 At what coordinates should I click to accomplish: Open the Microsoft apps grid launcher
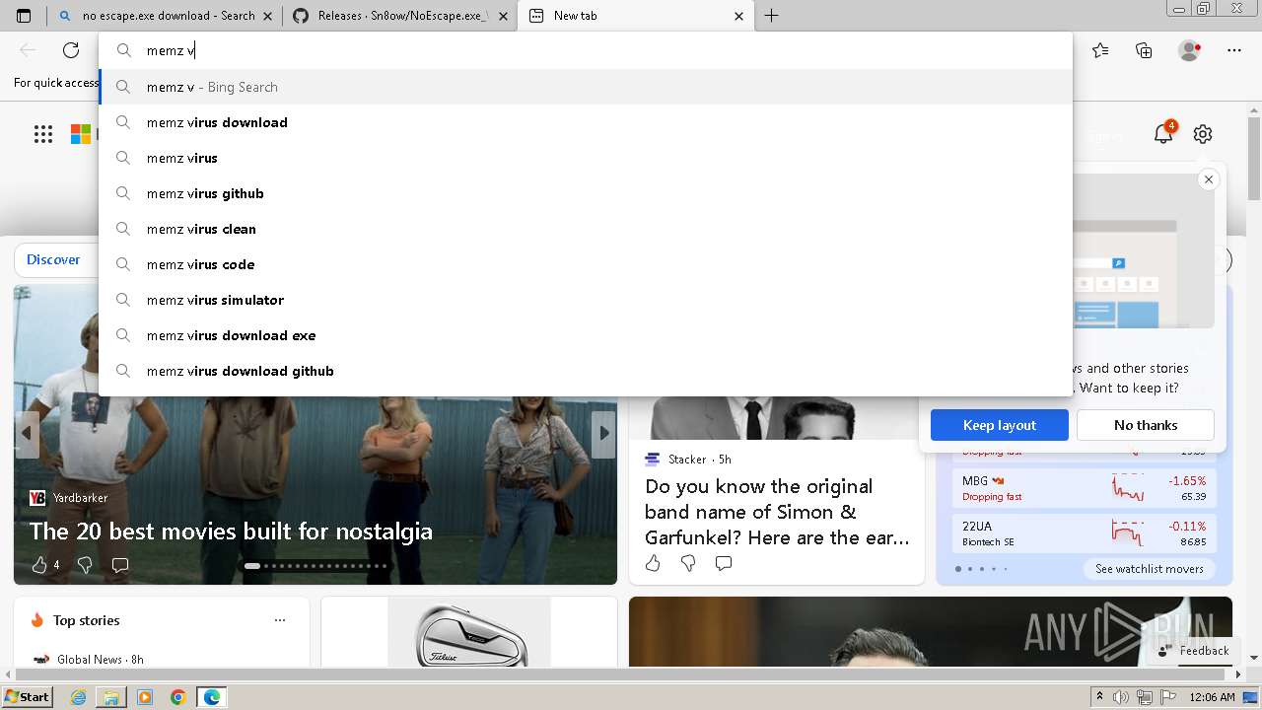click(43, 134)
